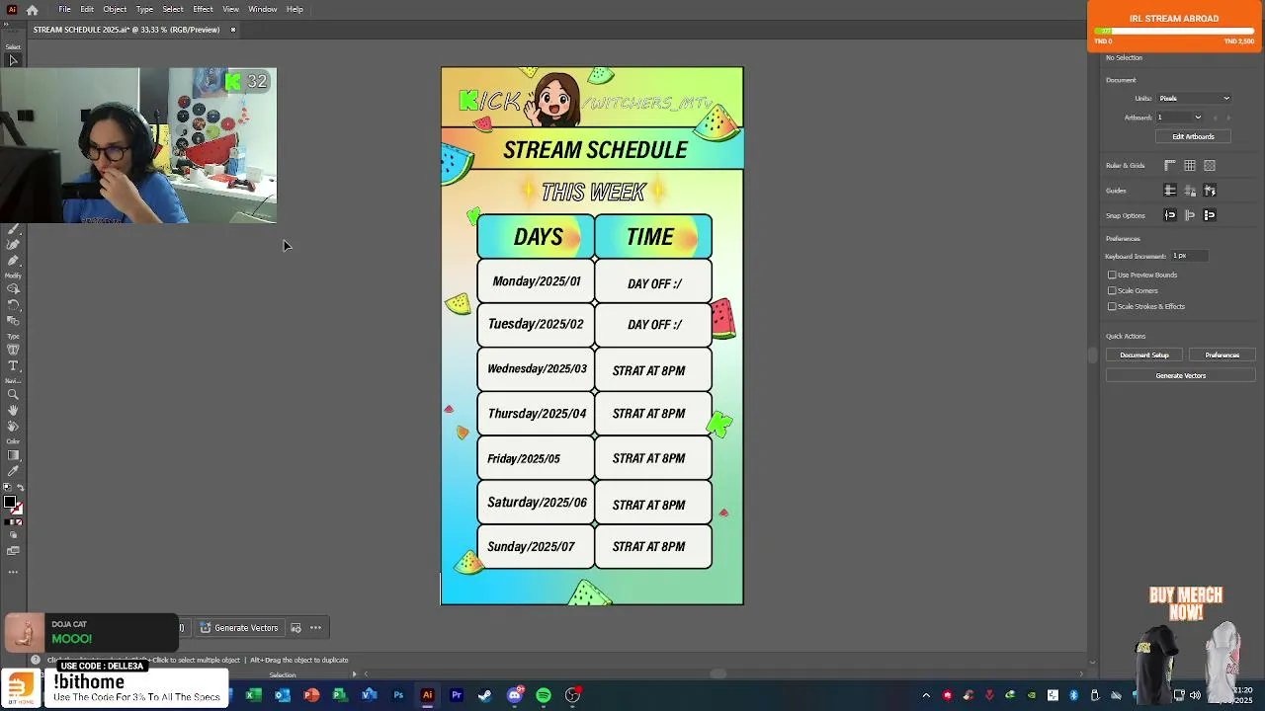1265x711 pixels.
Task: Show rulers icon in Ruler & Grids
Action: pos(1170,166)
